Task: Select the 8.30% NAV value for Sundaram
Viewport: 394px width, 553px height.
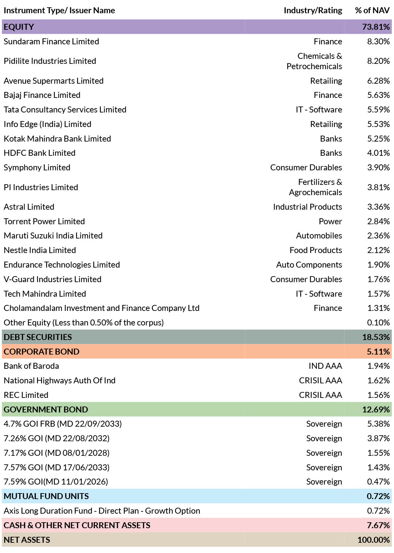Action: pos(378,41)
